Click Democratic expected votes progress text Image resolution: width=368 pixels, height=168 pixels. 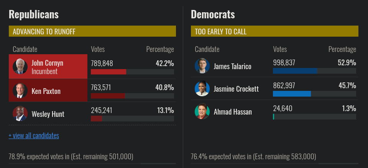(253, 156)
